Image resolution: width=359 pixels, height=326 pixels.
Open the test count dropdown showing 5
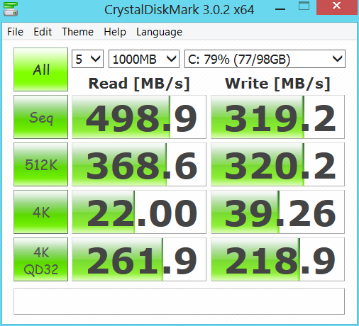coord(87,59)
